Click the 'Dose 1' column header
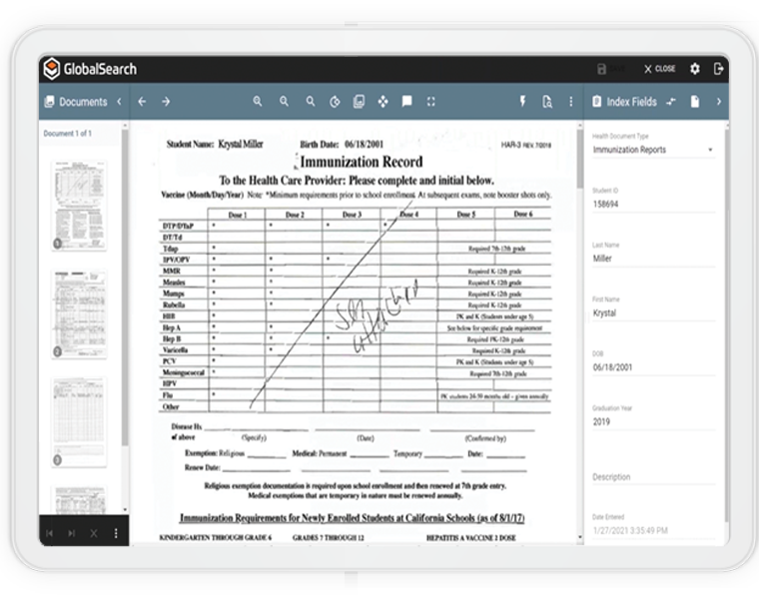 [238, 215]
